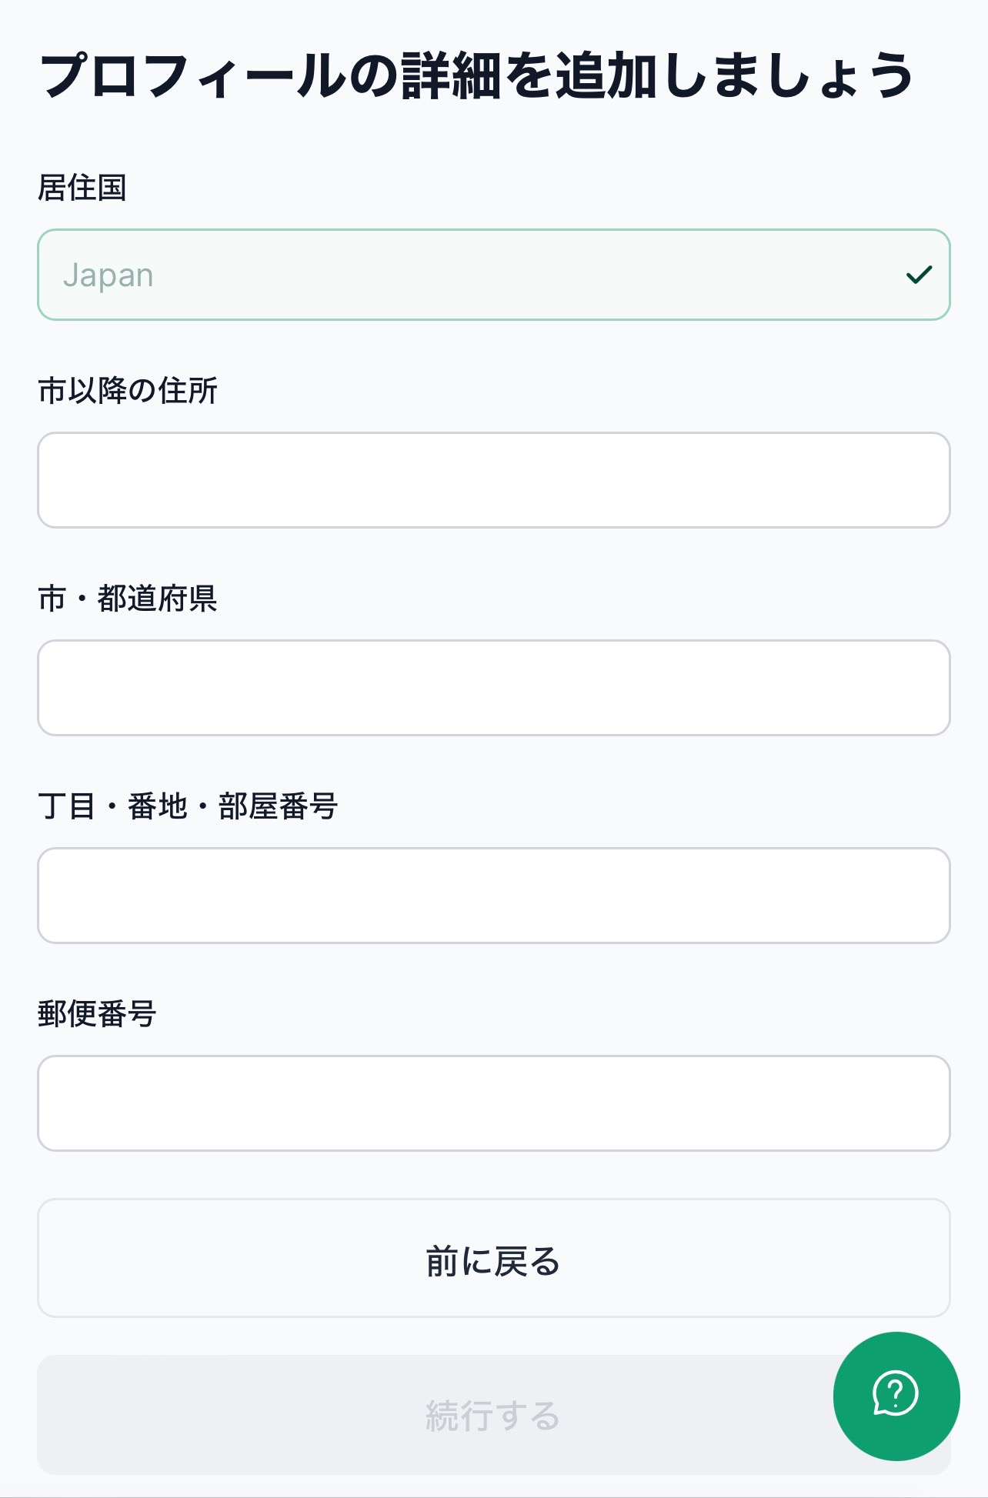Click the heading プロフィールの詳細を追加しましょう
The width and height of the screenshot is (988, 1498).
tap(476, 75)
